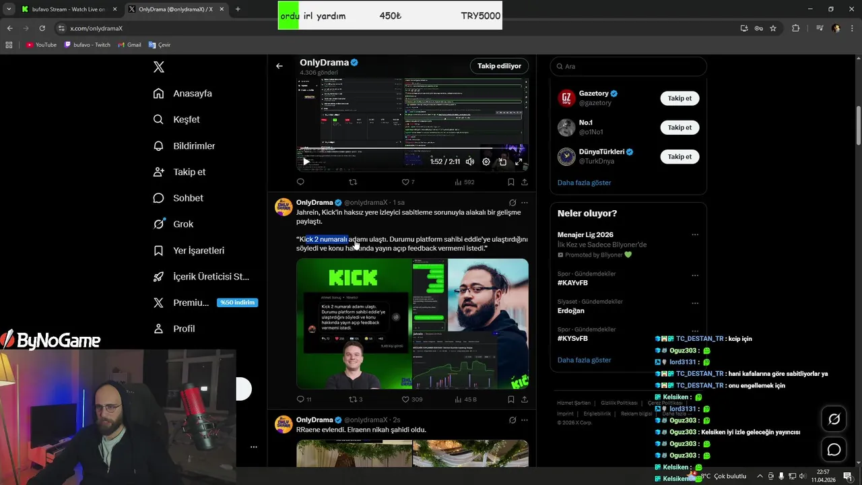Open more options for Menajer Lig 2026
The image size is (862, 485).
695,235
